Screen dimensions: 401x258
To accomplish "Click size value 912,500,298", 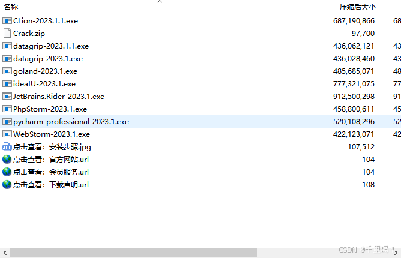I will point(354,96).
